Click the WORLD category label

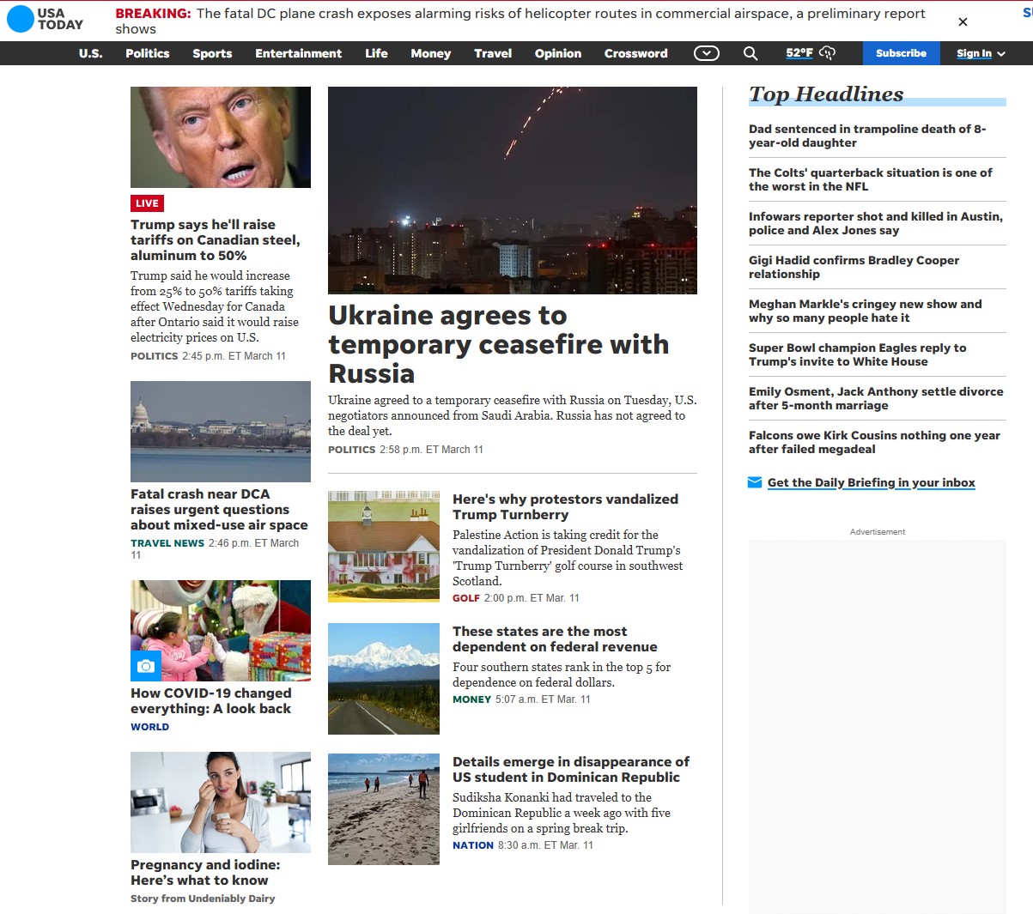[149, 727]
